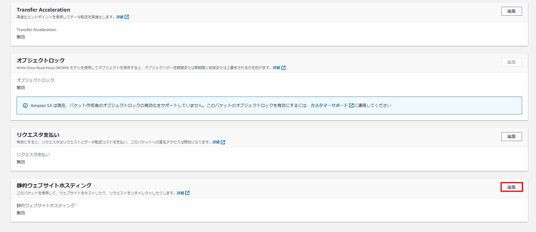The height and width of the screenshot is (232, 536).
Task: Click external-link icon beside 静的ウェブサイトホスティング 詳細
Action: point(187,193)
